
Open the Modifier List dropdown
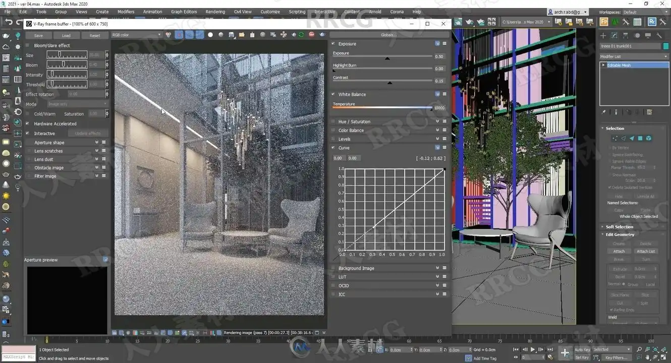click(x=633, y=56)
